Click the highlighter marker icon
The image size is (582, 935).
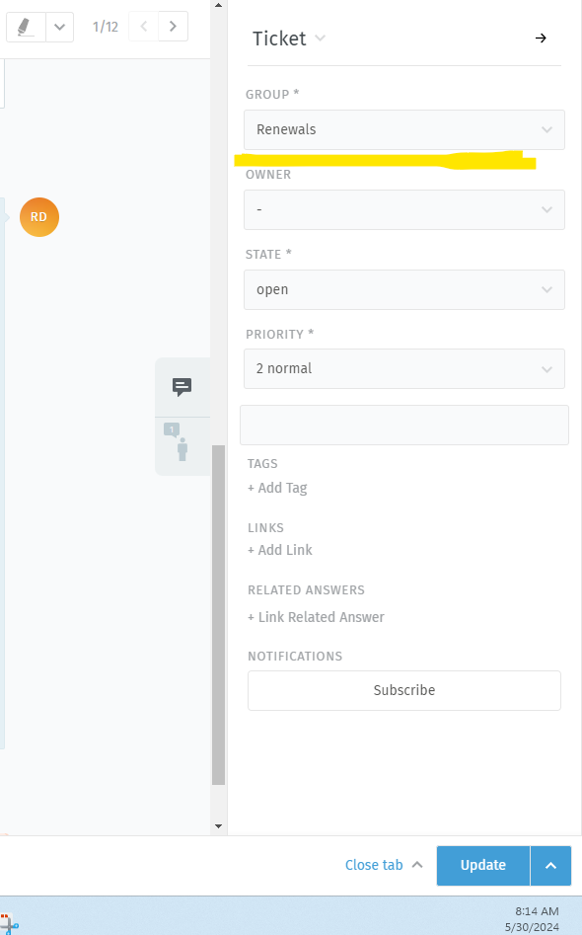25,27
